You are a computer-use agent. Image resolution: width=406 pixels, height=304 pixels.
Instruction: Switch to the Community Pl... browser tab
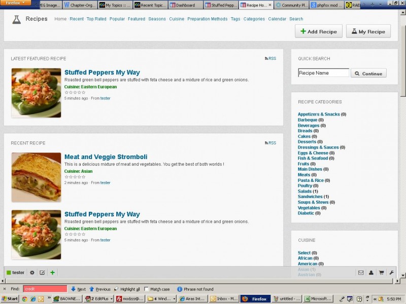click(291, 5)
